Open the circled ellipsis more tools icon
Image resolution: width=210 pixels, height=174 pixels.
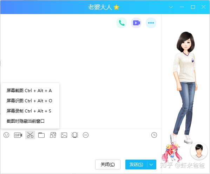[x=86, y=135]
